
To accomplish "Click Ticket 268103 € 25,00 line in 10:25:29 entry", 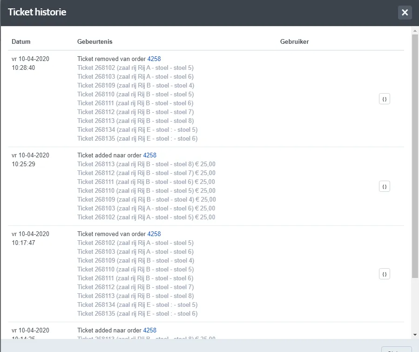I will pos(146,208).
